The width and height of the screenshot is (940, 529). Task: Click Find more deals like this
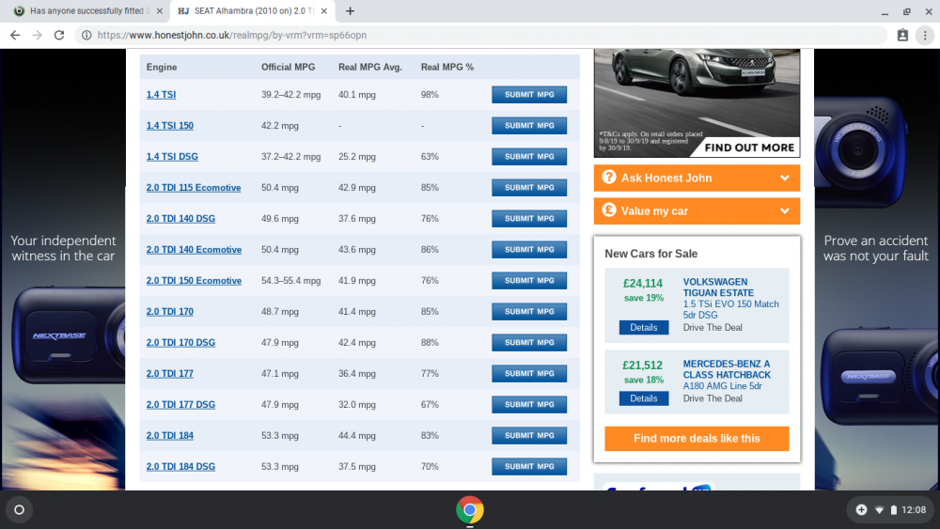click(x=697, y=439)
